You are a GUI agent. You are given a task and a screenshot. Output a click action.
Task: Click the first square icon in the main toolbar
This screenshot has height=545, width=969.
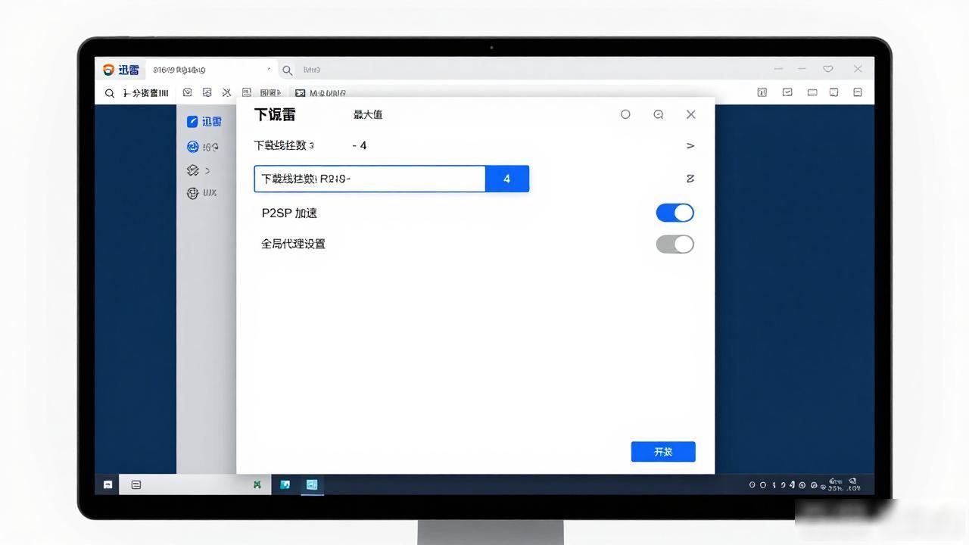pos(187,92)
